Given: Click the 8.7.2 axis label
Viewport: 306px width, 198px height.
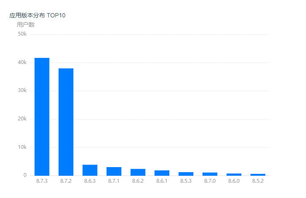Looking at the screenshot, I should point(66,181).
